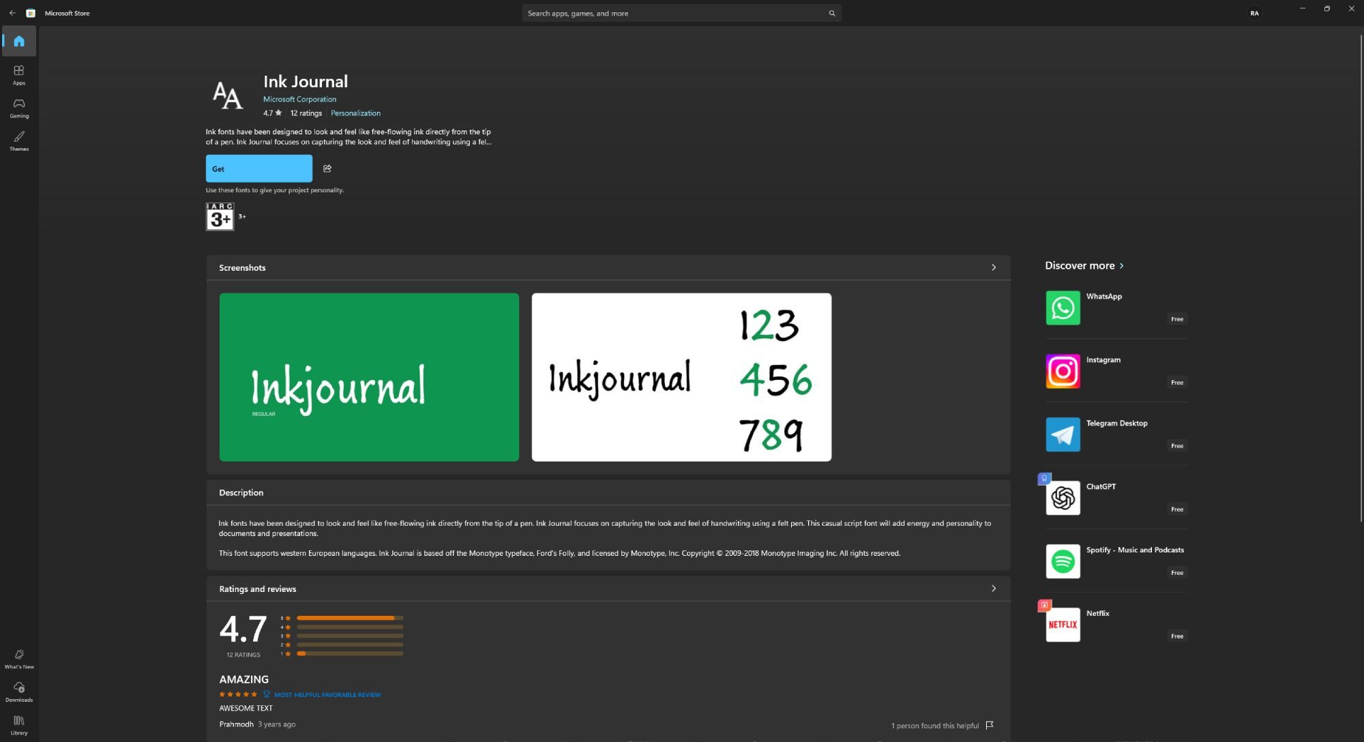Click the 12 ratings link
The image size is (1364, 742).
point(306,113)
